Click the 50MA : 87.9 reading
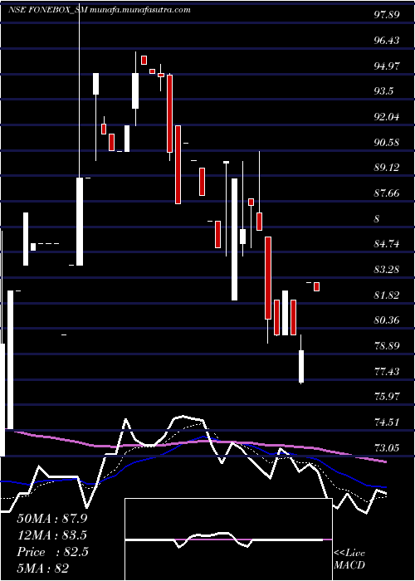Screen dimensions: 415x581 point(51,519)
